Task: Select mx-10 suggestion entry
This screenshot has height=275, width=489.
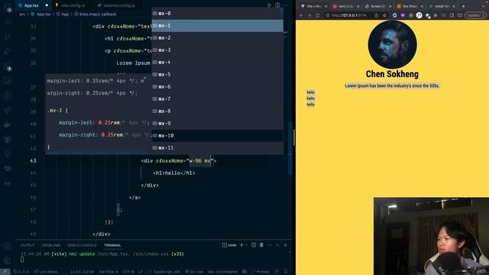Action: click(217, 136)
